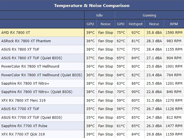
Task: Select the 1477 RPM value
Action: [174, 126]
